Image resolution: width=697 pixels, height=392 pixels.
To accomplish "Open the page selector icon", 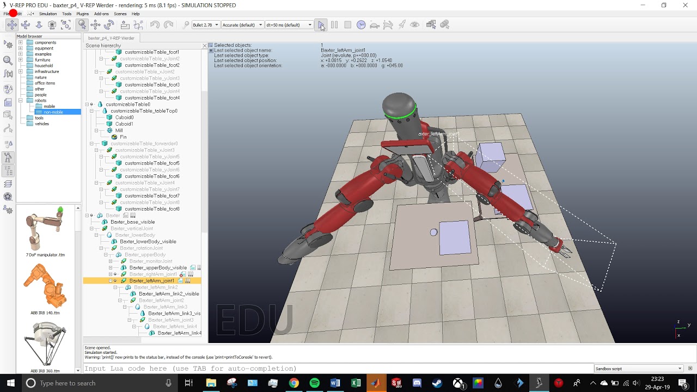I will point(431,24).
